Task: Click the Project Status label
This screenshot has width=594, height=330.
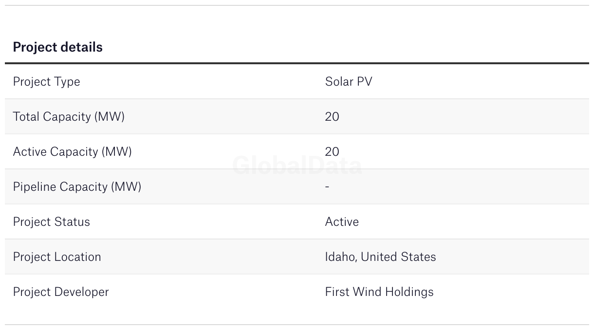Action: pos(51,222)
